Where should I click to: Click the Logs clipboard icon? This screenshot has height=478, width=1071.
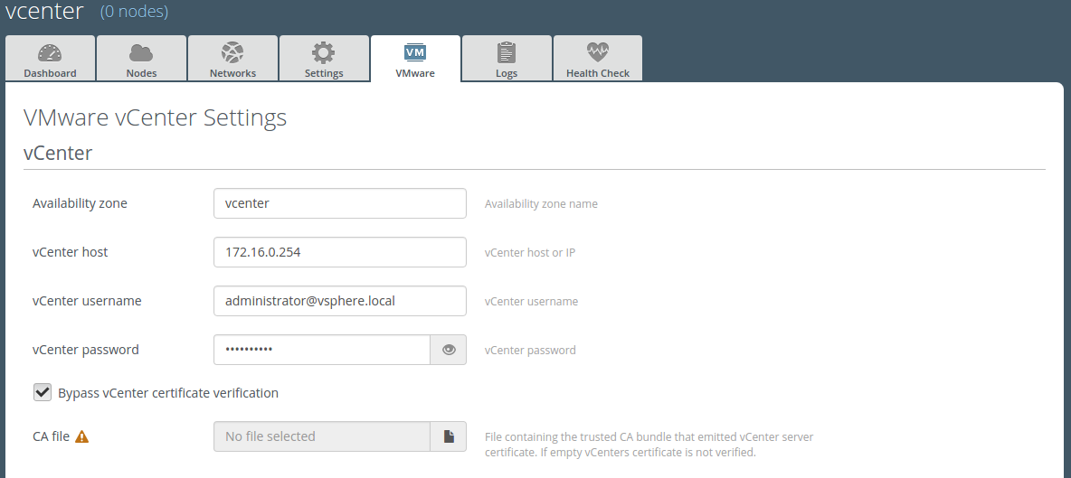coord(507,52)
